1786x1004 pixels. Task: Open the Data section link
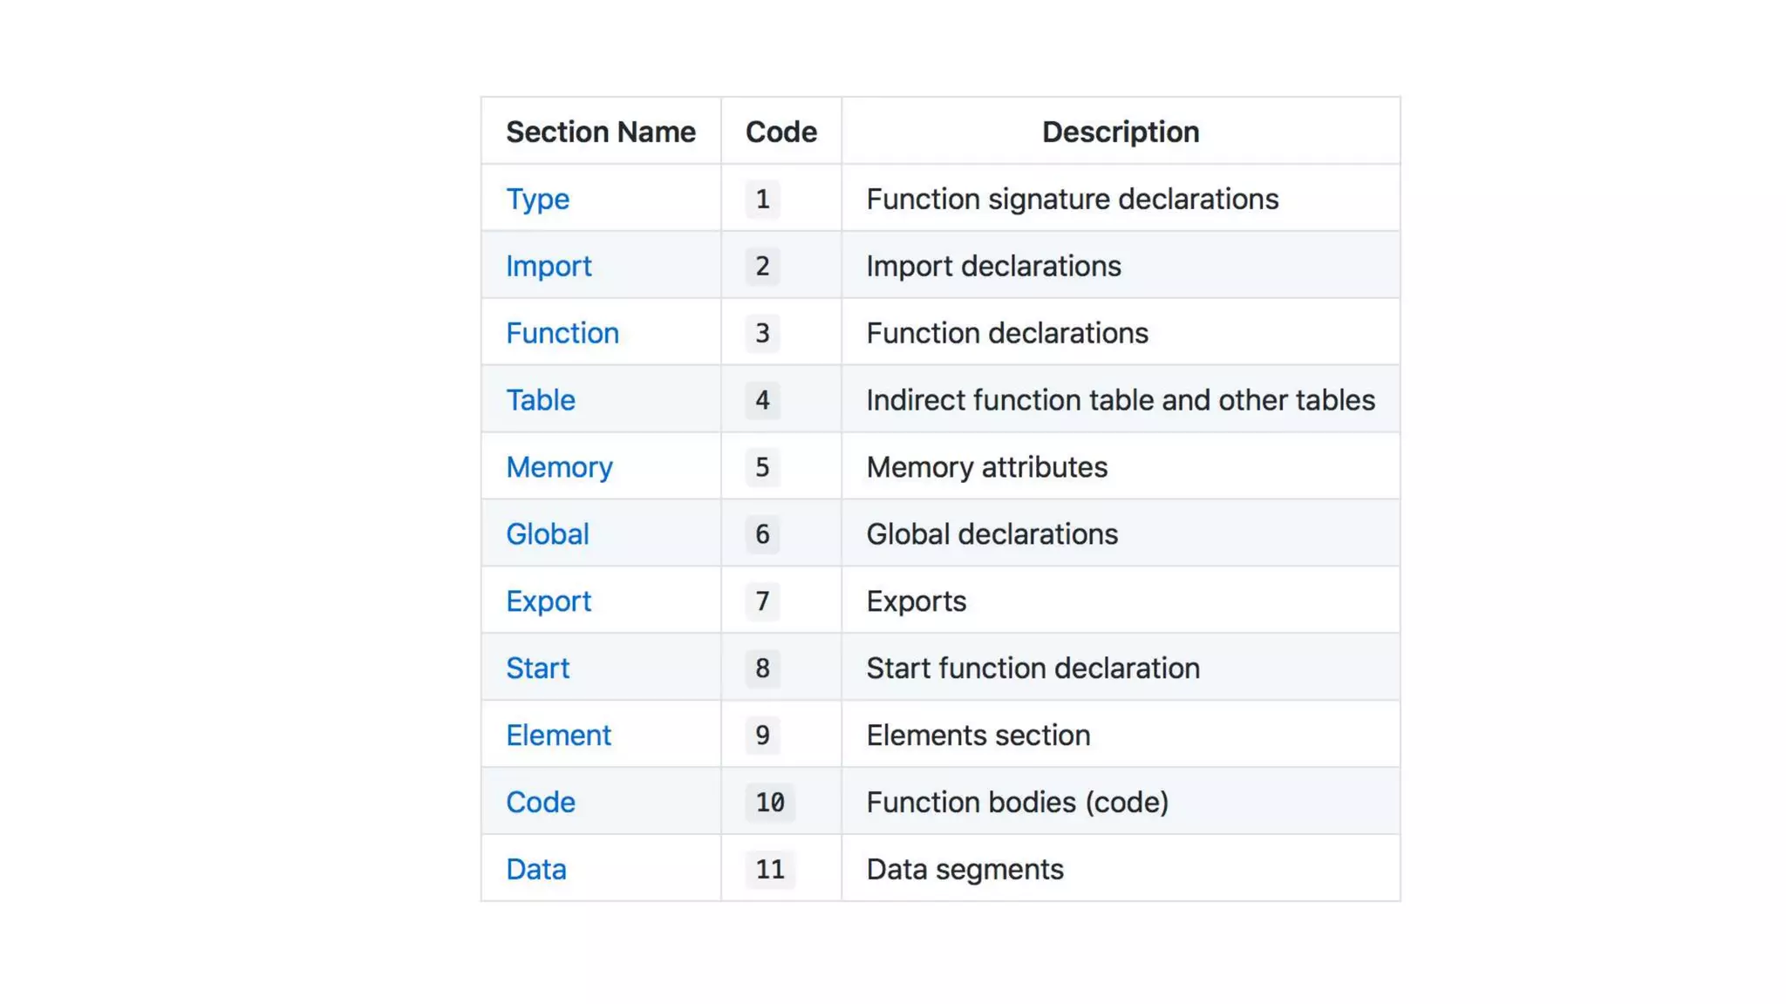[536, 870]
